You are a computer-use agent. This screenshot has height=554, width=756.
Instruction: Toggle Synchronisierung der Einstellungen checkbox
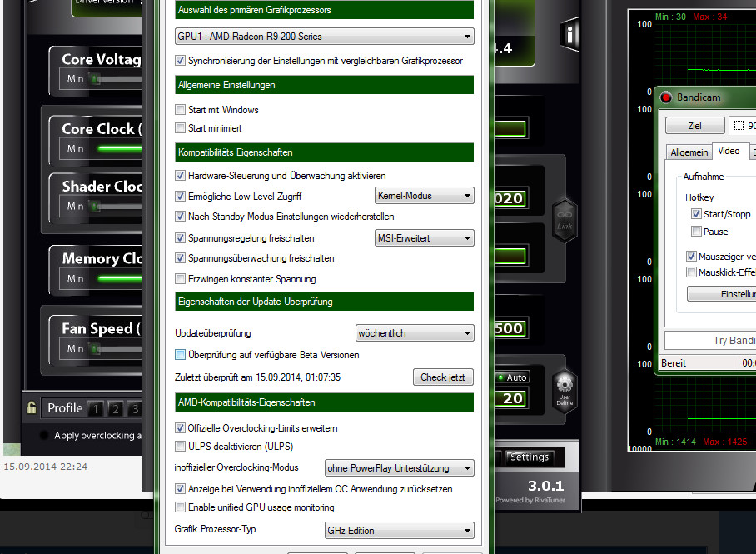pos(181,61)
